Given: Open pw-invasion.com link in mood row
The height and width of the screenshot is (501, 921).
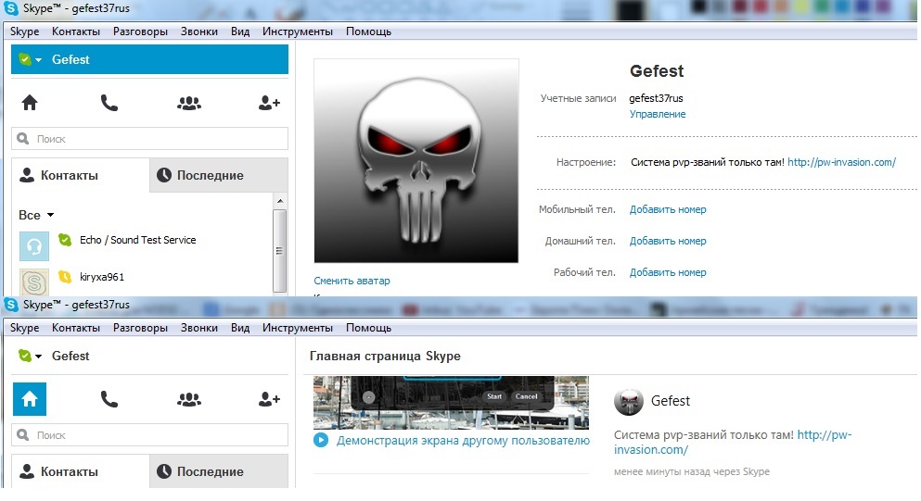Looking at the screenshot, I should (x=842, y=162).
